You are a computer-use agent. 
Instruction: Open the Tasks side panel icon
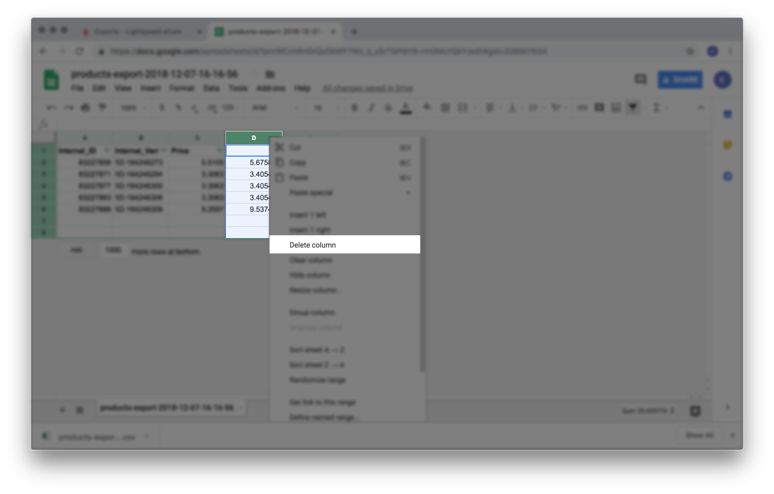click(x=728, y=176)
